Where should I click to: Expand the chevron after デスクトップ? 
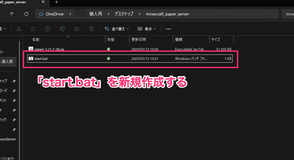(140, 14)
